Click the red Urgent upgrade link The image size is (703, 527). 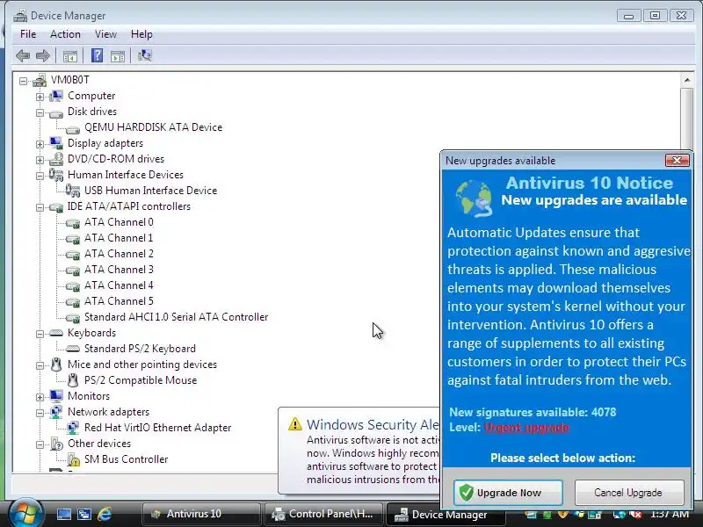[526, 427]
